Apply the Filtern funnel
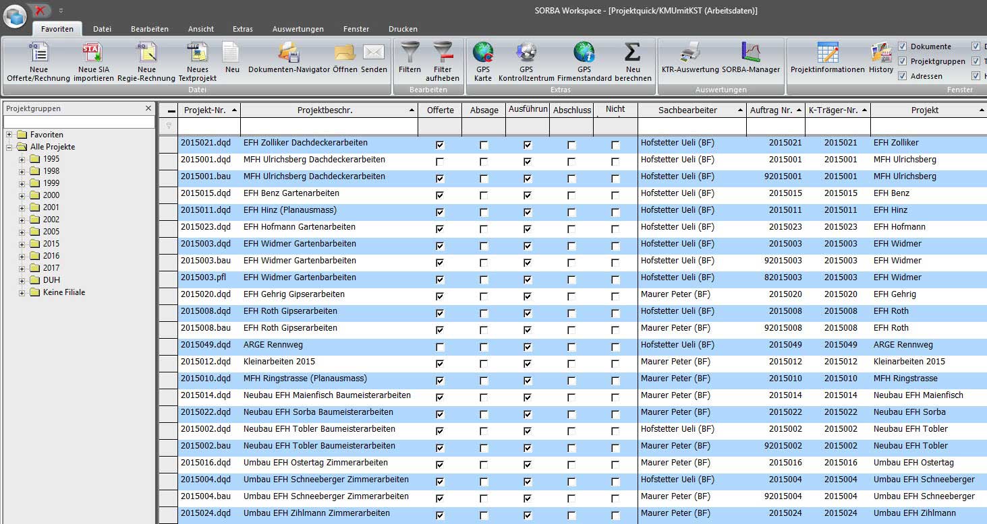This screenshot has width=987, height=524. tap(410, 58)
